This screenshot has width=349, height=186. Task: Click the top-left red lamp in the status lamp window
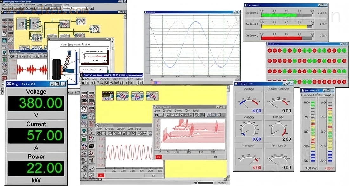pos(270,50)
